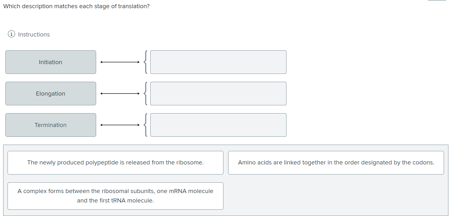Click the info icon next to Instructions
The width and height of the screenshot is (450, 216).
click(11, 34)
